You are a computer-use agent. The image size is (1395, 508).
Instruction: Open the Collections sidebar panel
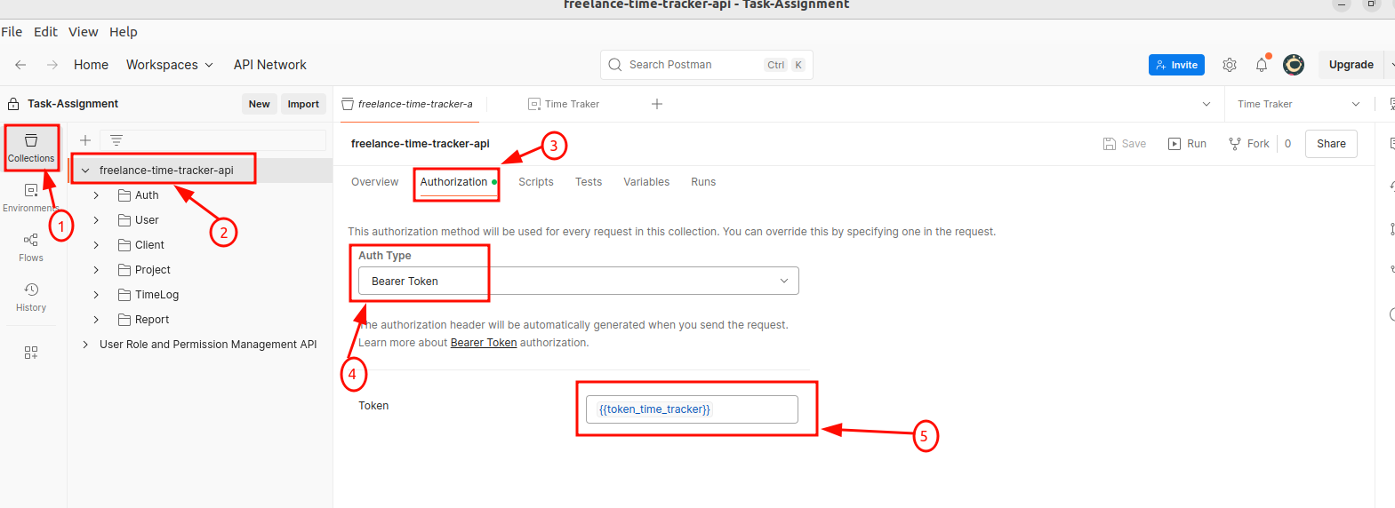point(31,148)
